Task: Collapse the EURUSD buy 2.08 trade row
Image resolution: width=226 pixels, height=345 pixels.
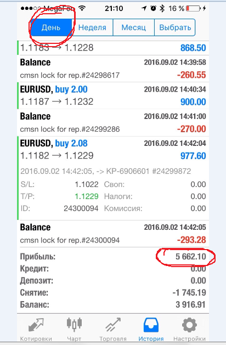Action: pyautogui.click(x=113, y=178)
